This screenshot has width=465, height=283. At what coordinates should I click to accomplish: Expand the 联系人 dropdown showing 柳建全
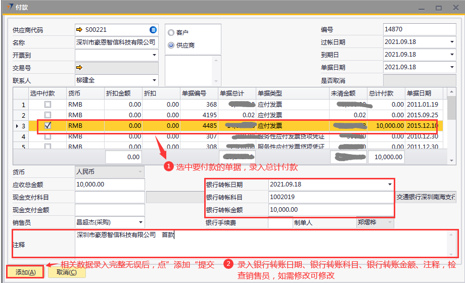tap(154, 80)
